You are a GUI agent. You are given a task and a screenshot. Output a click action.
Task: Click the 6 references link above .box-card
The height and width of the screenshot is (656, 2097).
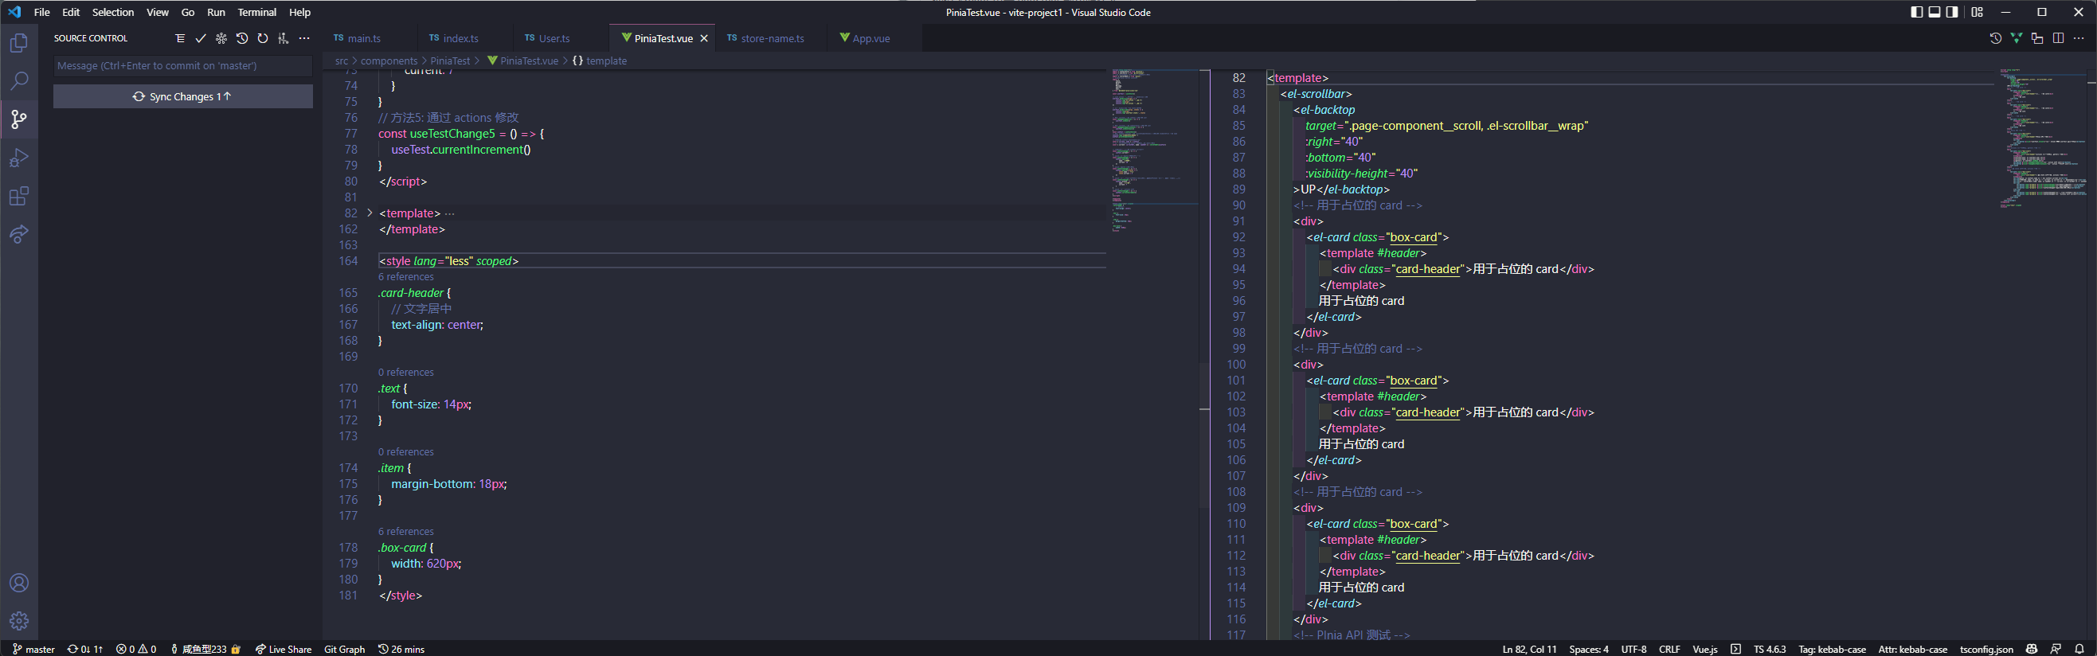[x=405, y=532]
